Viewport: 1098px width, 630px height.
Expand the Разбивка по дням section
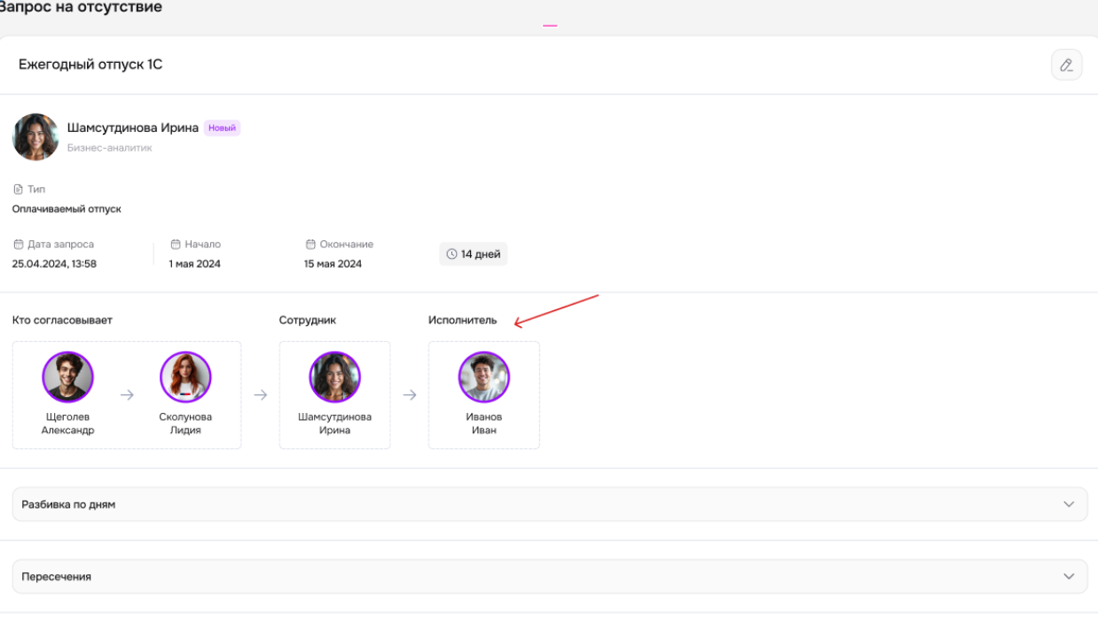(x=550, y=504)
